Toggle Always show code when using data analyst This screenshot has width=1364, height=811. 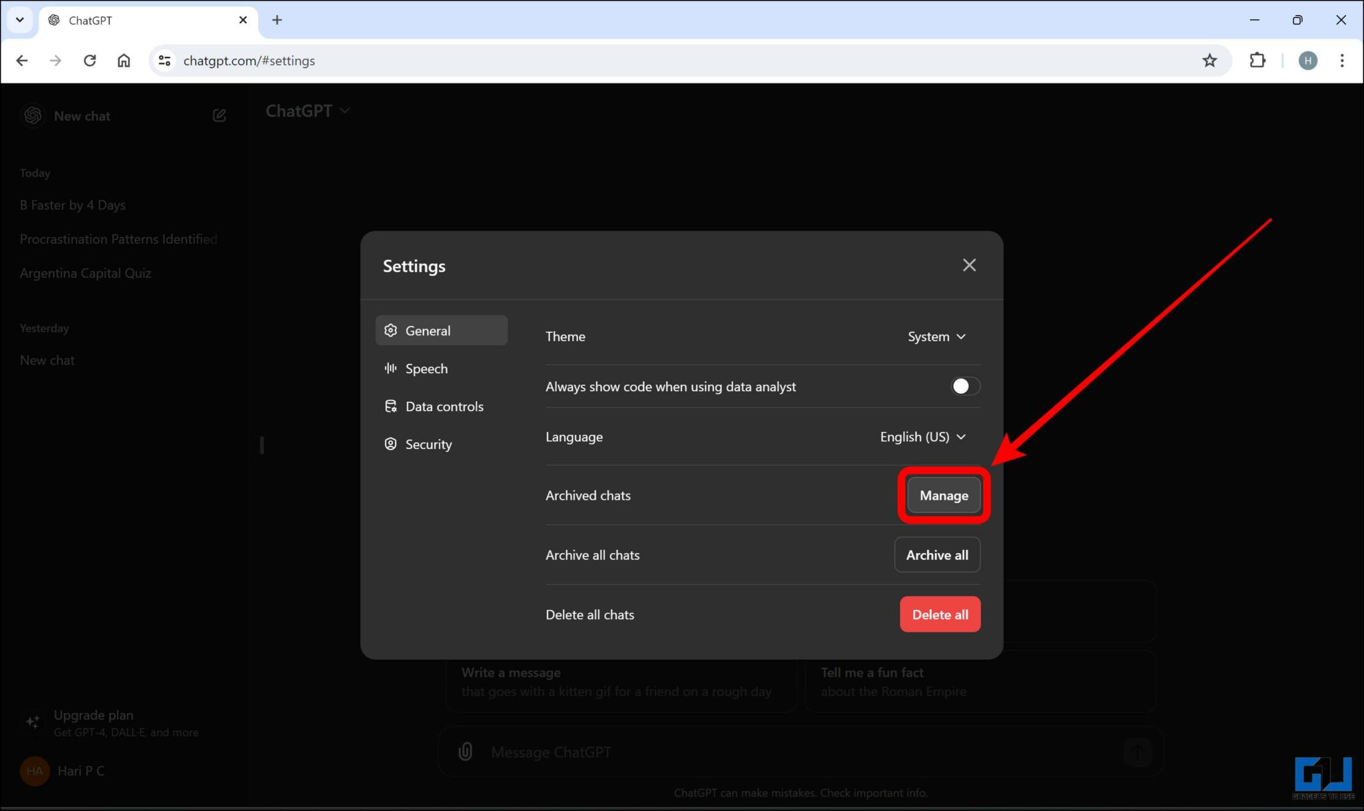(x=964, y=386)
